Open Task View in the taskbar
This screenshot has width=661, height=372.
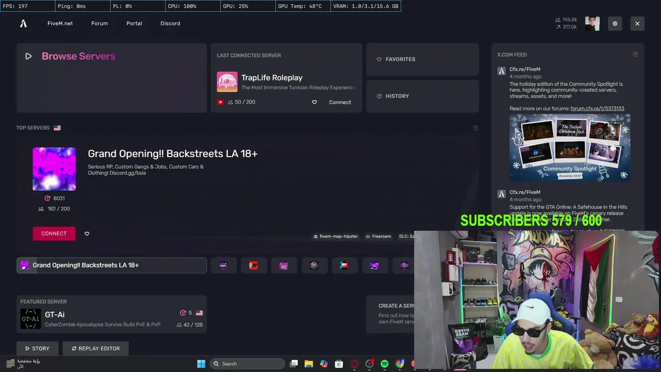pyautogui.click(x=294, y=364)
